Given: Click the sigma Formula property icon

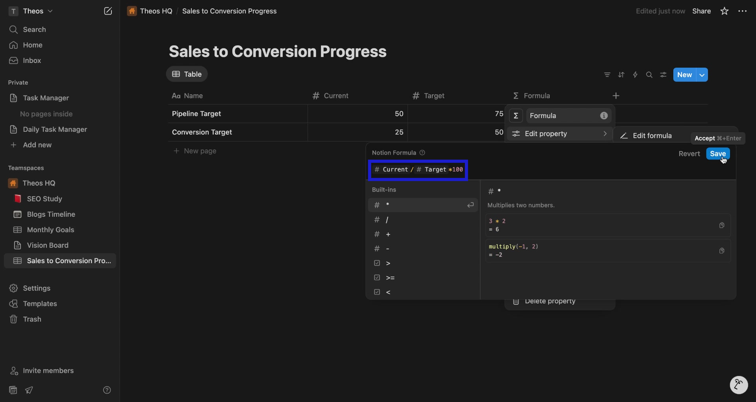Looking at the screenshot, I should click(x=516, y=116).
